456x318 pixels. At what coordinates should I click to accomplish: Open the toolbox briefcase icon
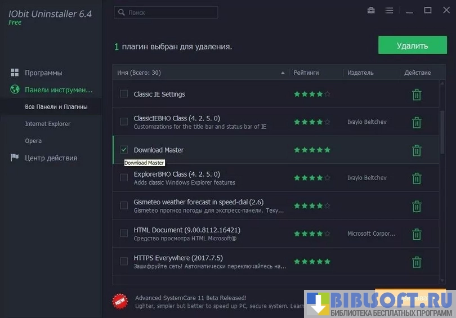pos(371,11)
